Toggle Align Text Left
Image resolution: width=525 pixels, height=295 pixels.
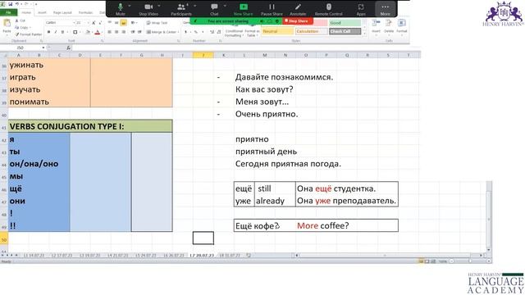click(x=109, y=32)
